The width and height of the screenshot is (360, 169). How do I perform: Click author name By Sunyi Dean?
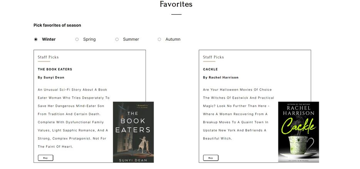coord(51,78)
